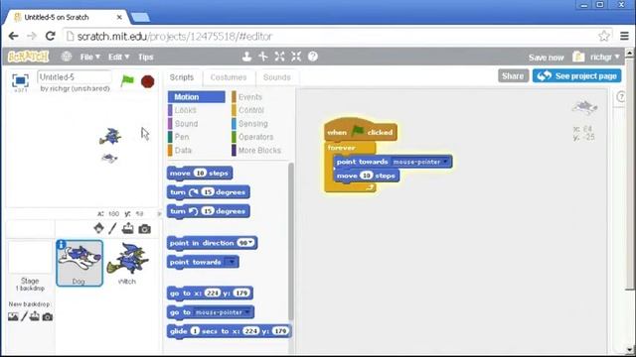The width and height of the screenshot is (636, 357).
Task: Open the language globe menu
Action: (x=67, y=57)
